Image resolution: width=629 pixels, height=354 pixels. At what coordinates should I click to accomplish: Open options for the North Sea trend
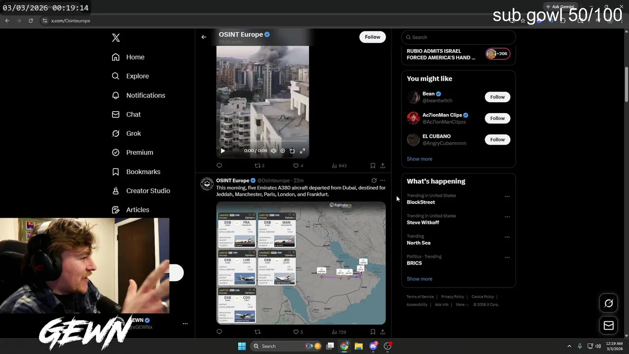[x=507, y=237]
